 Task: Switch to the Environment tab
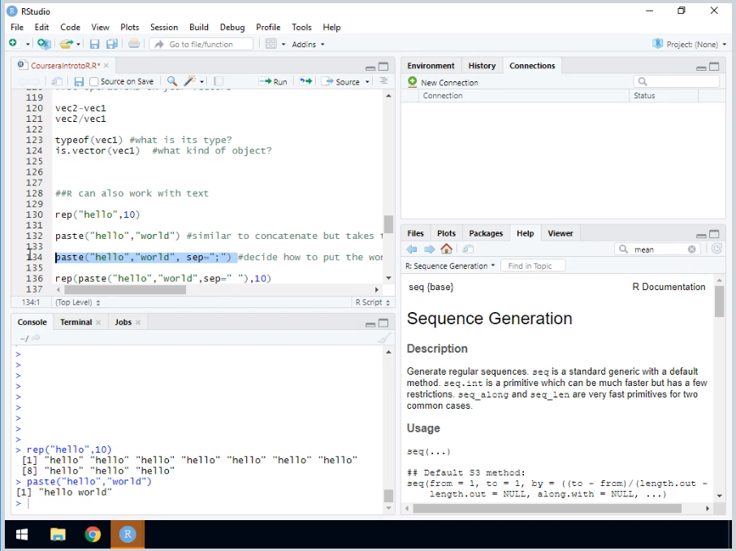(x=431, y=66)
